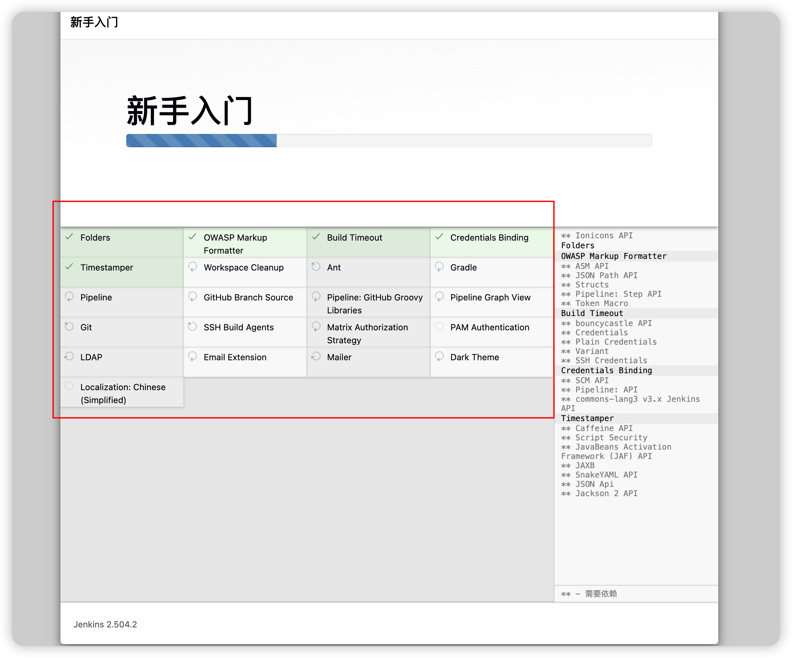Screen dimensions: 792x658
Task: Click the status icon beside LDAP
Action: [69, 356]
